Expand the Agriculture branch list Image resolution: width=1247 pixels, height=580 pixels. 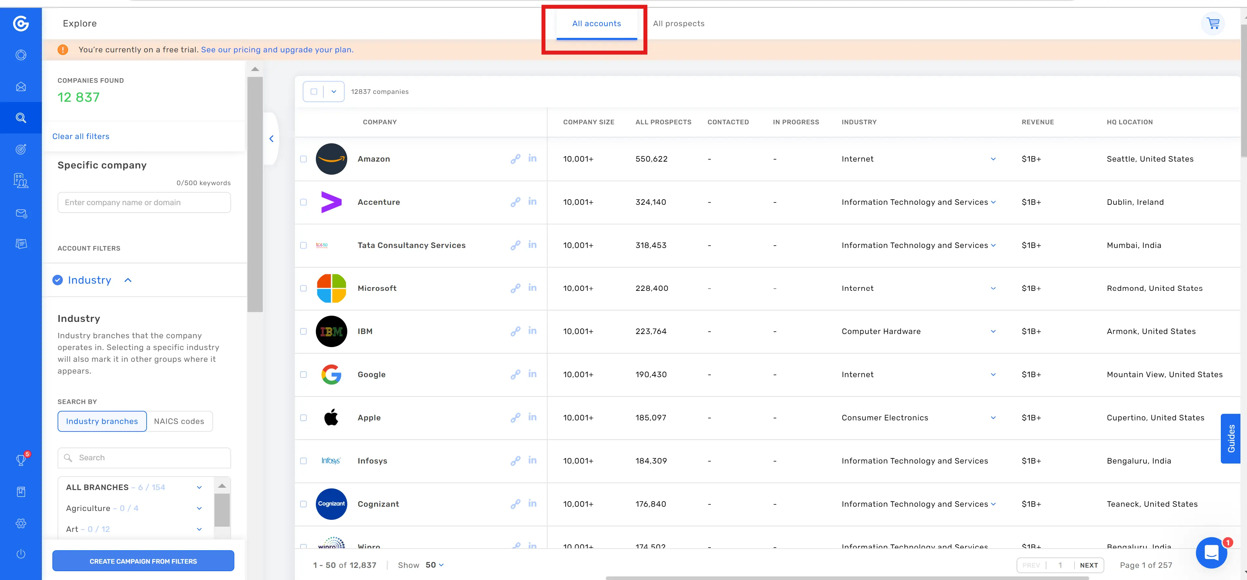[x=199, y=508]
